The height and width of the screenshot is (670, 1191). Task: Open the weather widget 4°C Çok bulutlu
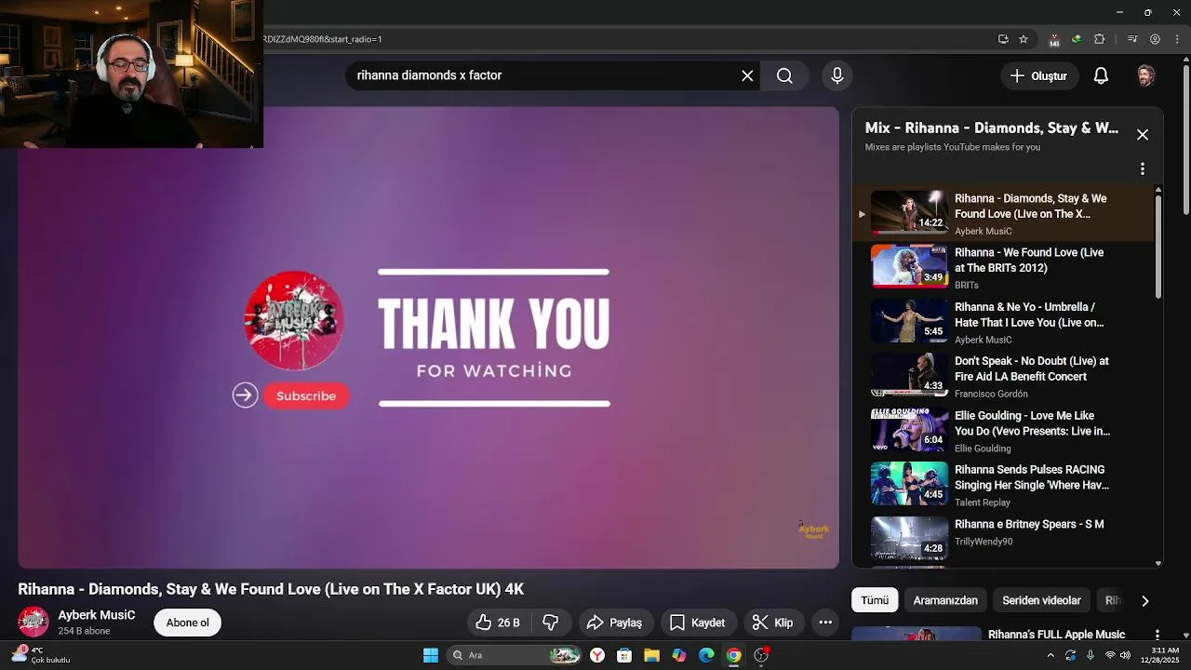click(x=40, y=655)
